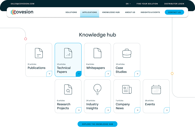195x139 pixels.
Task: Open the About Us menu
Action: 130,12
